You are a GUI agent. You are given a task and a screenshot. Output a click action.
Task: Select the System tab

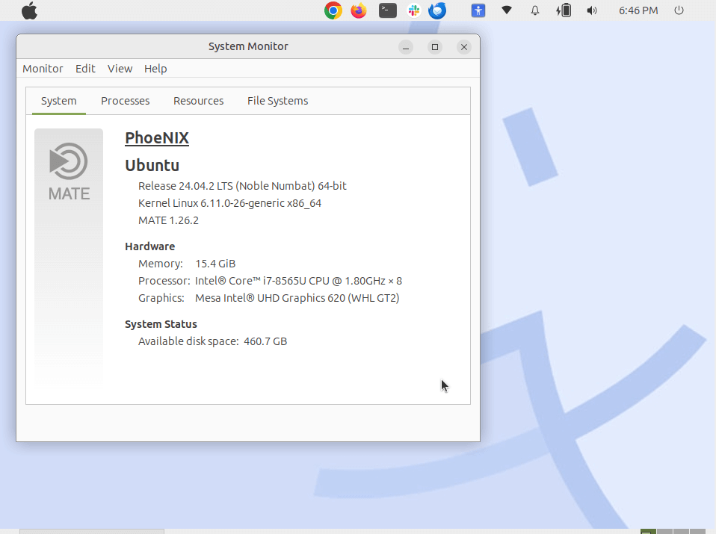[59, 101]
